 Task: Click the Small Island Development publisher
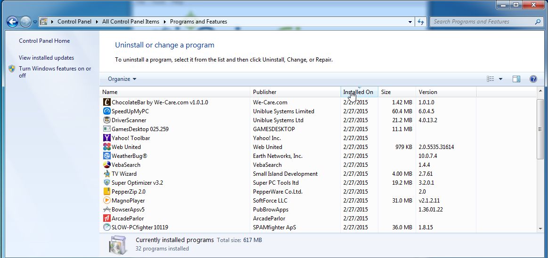285,173
